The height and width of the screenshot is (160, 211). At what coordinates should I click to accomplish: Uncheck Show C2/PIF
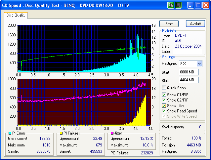point(164,100)
